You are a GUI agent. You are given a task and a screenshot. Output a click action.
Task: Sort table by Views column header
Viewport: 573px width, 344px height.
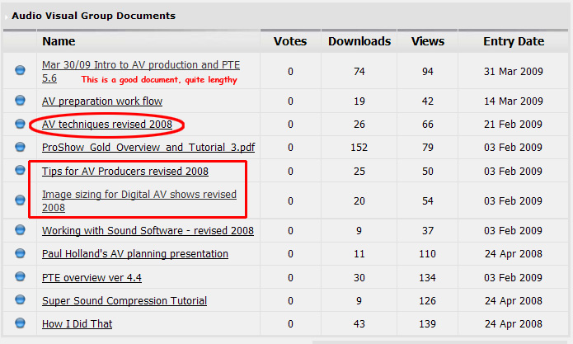click(428, 41)
